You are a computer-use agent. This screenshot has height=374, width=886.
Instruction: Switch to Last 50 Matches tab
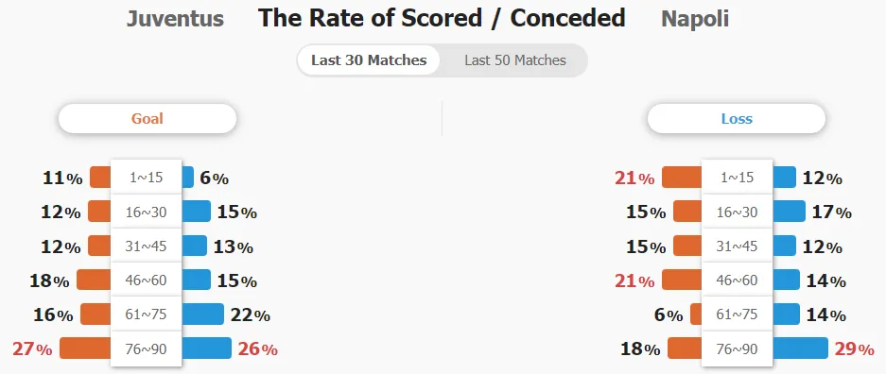[514, 60]
